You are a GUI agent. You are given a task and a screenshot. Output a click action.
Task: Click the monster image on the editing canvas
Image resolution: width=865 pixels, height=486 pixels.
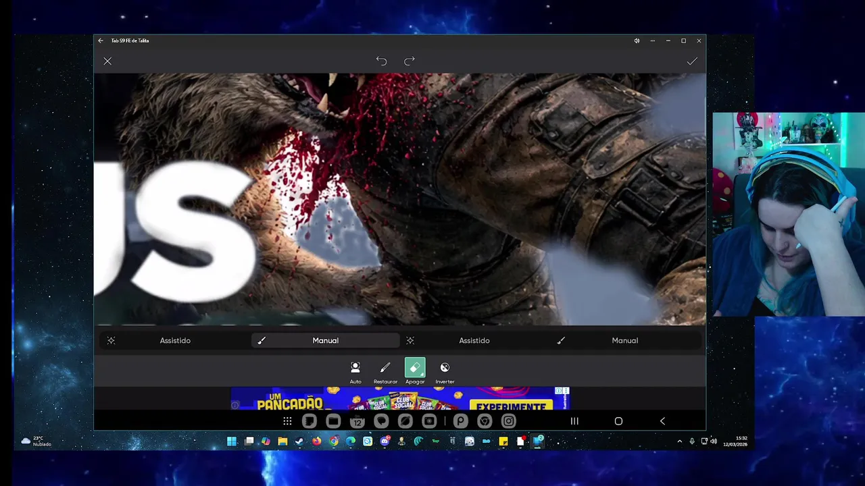pos(400,199)
